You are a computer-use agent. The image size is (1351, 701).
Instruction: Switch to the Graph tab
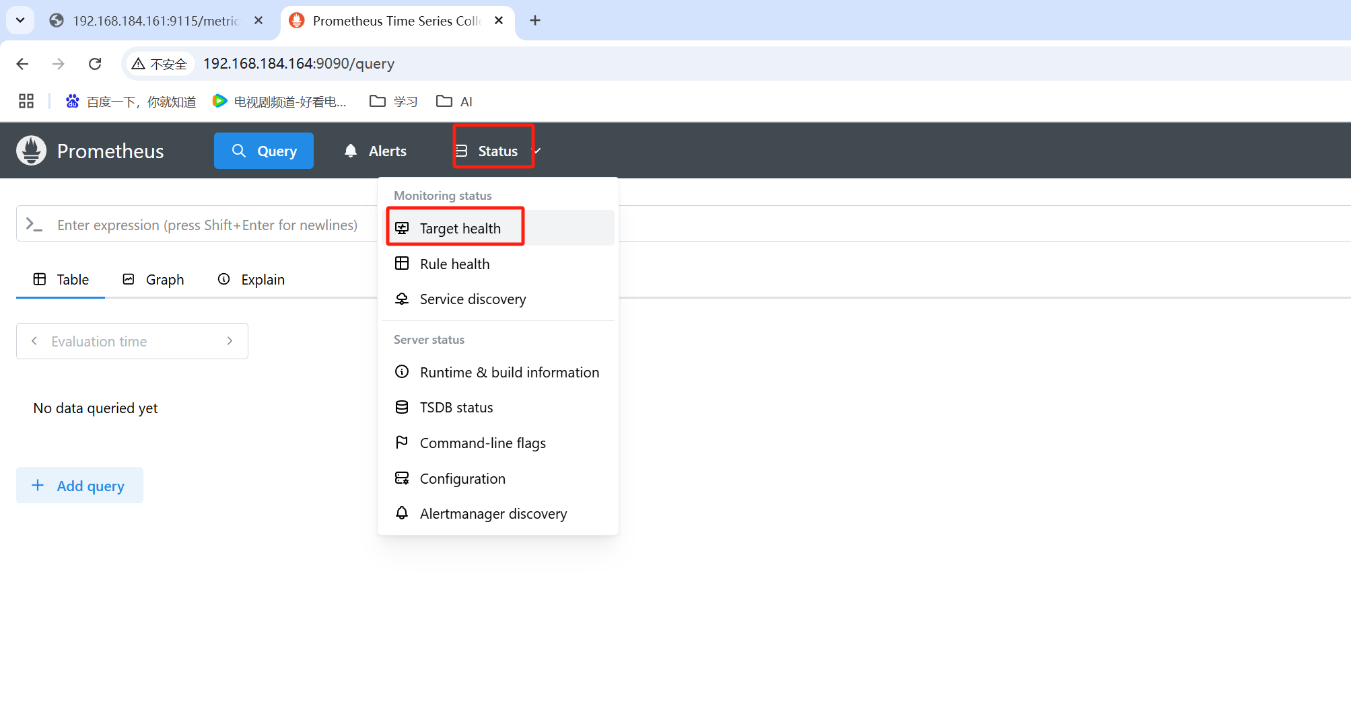click(153, 279)
